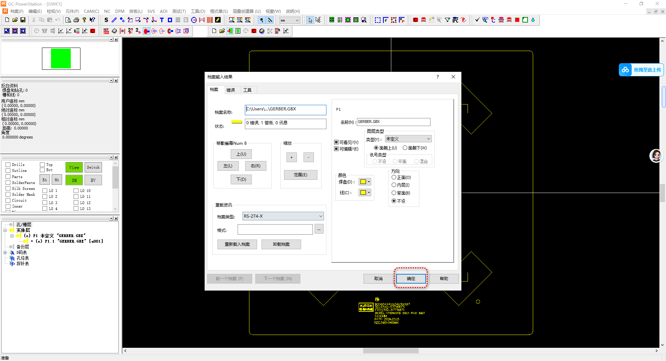Click the New file icon in top toolbar
This screenshot has width=666, height=361.
click(x=7, y=20)
